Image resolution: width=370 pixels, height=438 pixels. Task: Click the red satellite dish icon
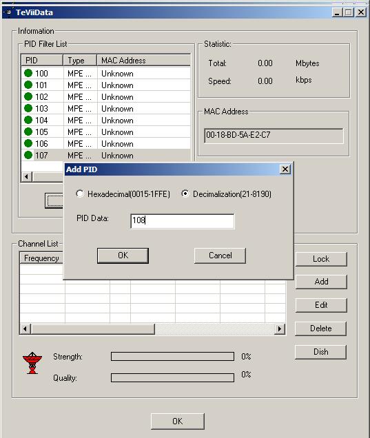(32, 363)
